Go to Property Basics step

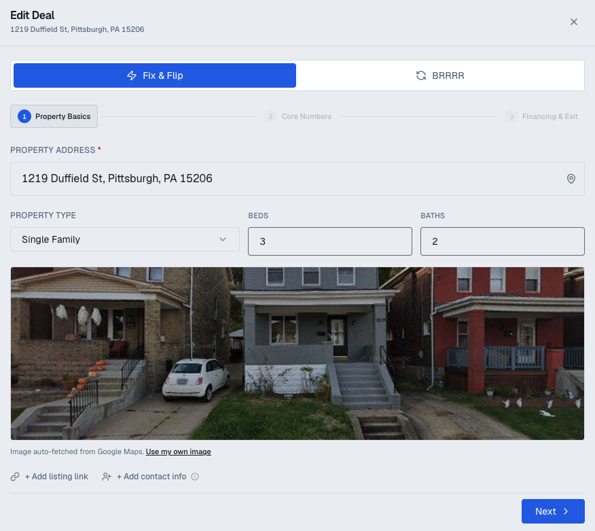click(54, 116)
